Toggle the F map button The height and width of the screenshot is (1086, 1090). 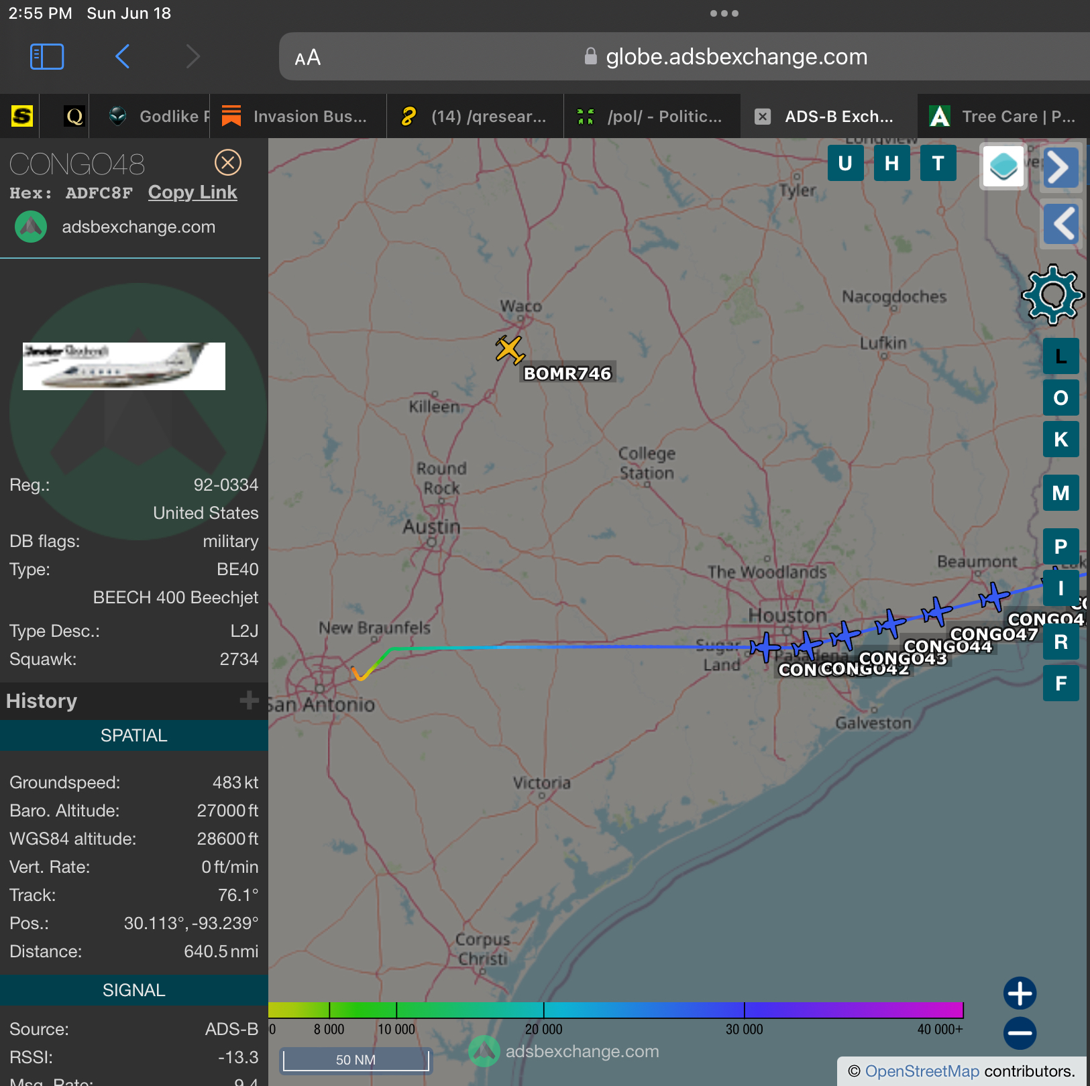coord(1061,683)
